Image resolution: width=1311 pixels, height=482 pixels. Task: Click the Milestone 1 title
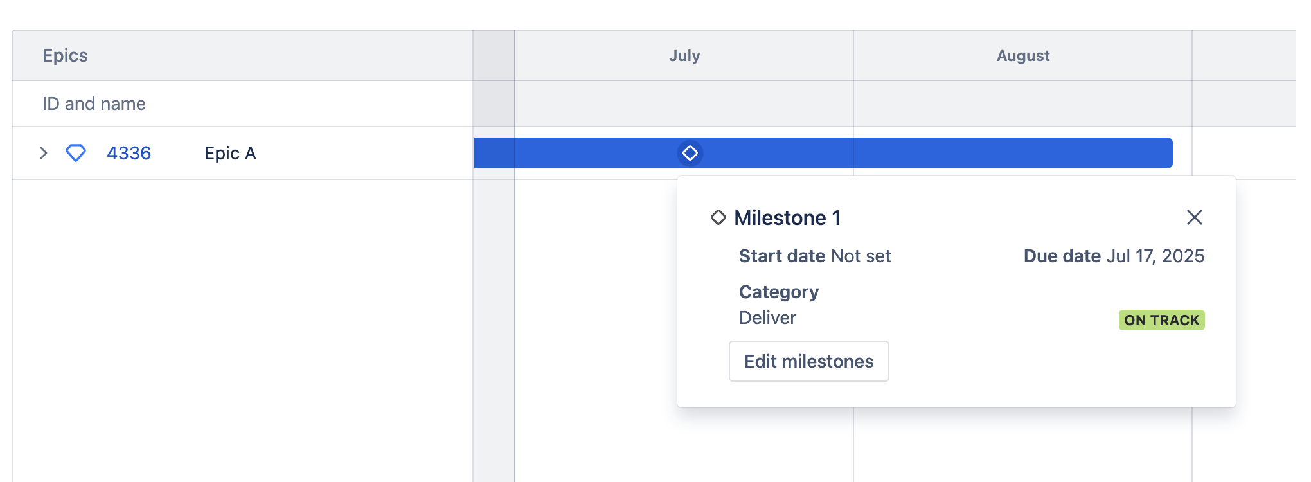click(787, 218)
